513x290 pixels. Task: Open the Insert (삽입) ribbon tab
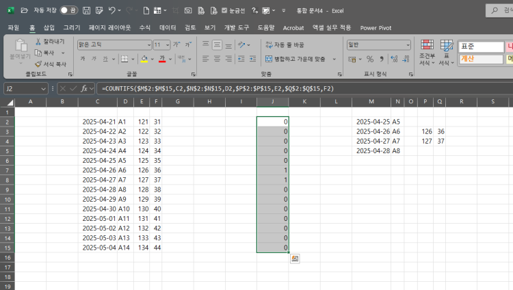click(x=49, y=28)
